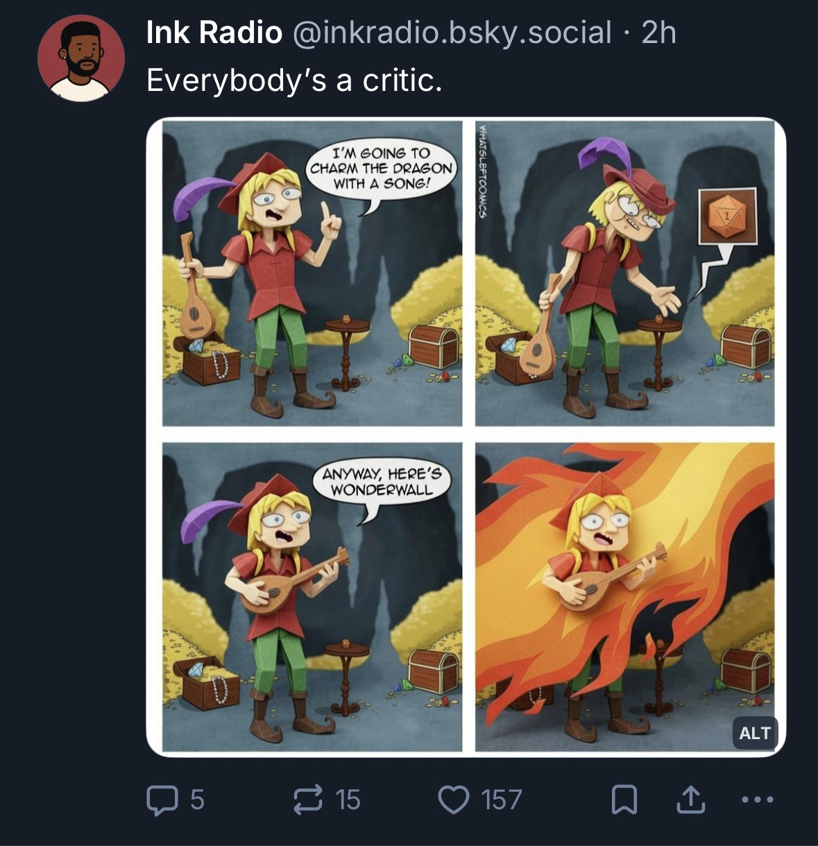This screenshot has height=846, width=818.
Task: Click the 2h post timestamp
Action: [x=658, y=33]
